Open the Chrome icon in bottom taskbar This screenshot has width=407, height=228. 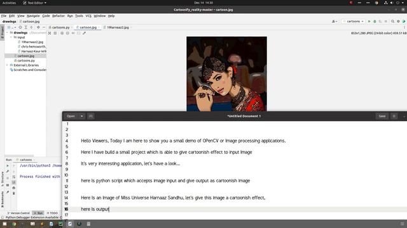pyautogui.click(x=14, y=224)
